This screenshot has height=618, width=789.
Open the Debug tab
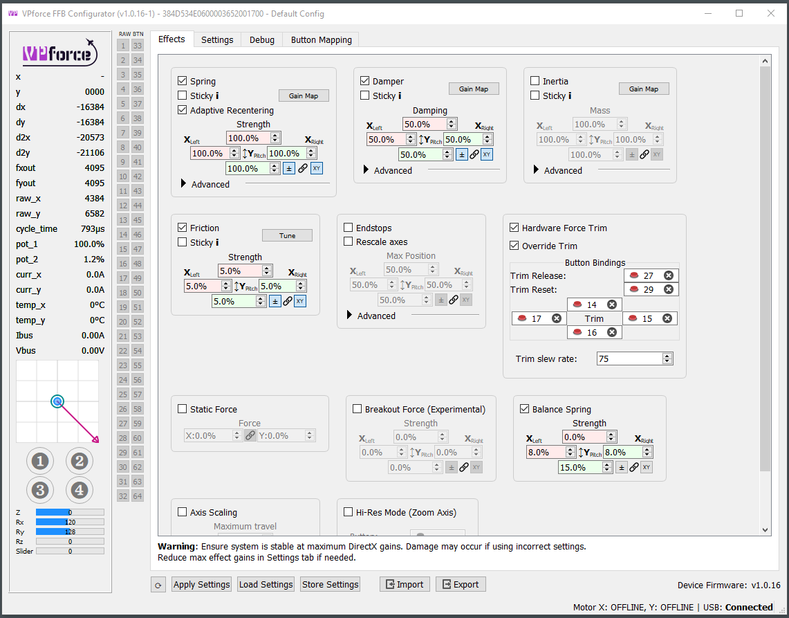pos(262,39)
